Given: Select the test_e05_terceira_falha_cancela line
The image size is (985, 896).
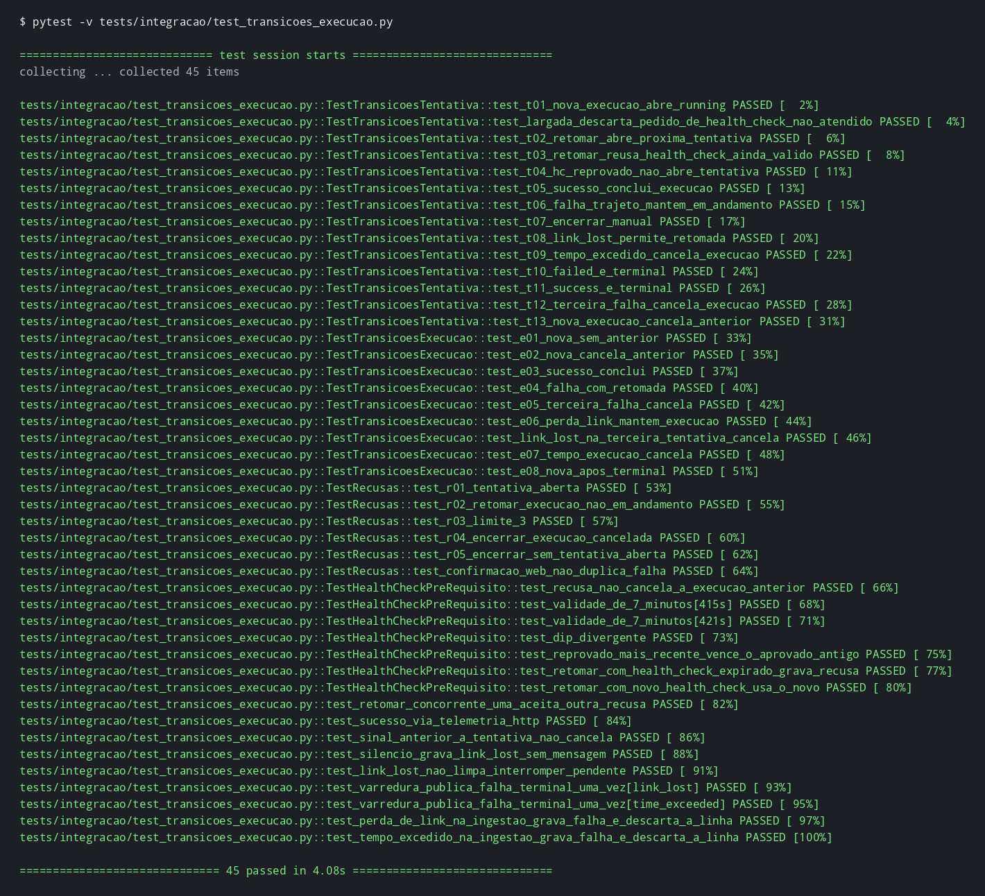Looking at the screenshot, I should tap(402, 405).
